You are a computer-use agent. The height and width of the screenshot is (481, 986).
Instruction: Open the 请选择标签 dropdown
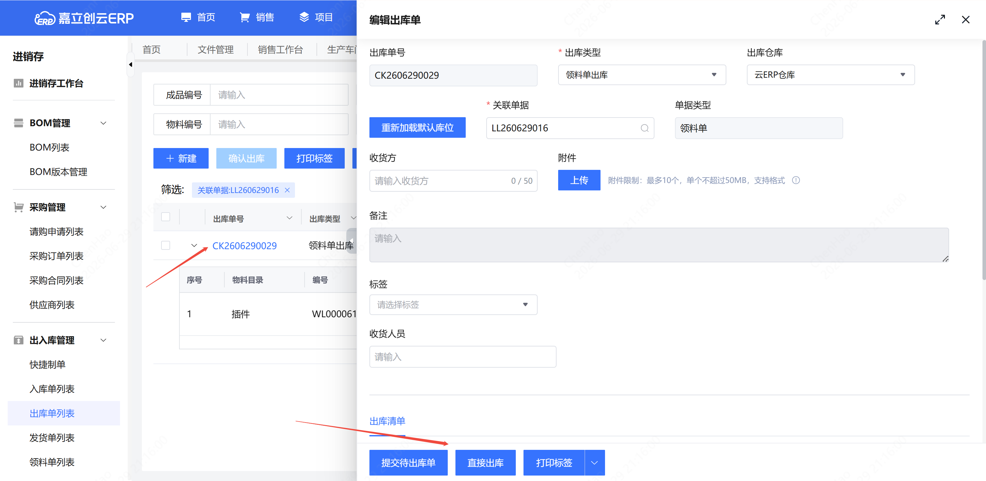[x=453, y=304]
